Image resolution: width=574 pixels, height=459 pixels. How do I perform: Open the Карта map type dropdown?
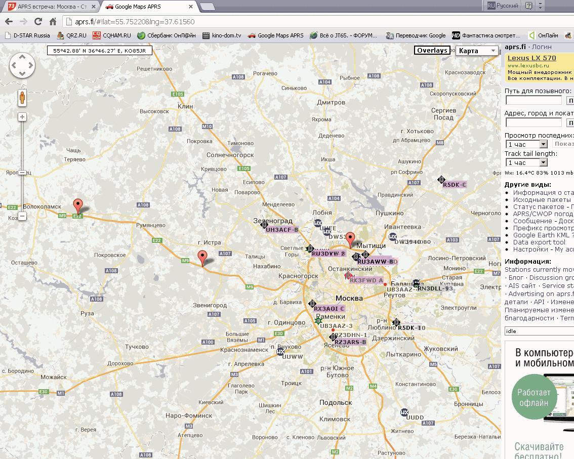[x=477, y=51]
